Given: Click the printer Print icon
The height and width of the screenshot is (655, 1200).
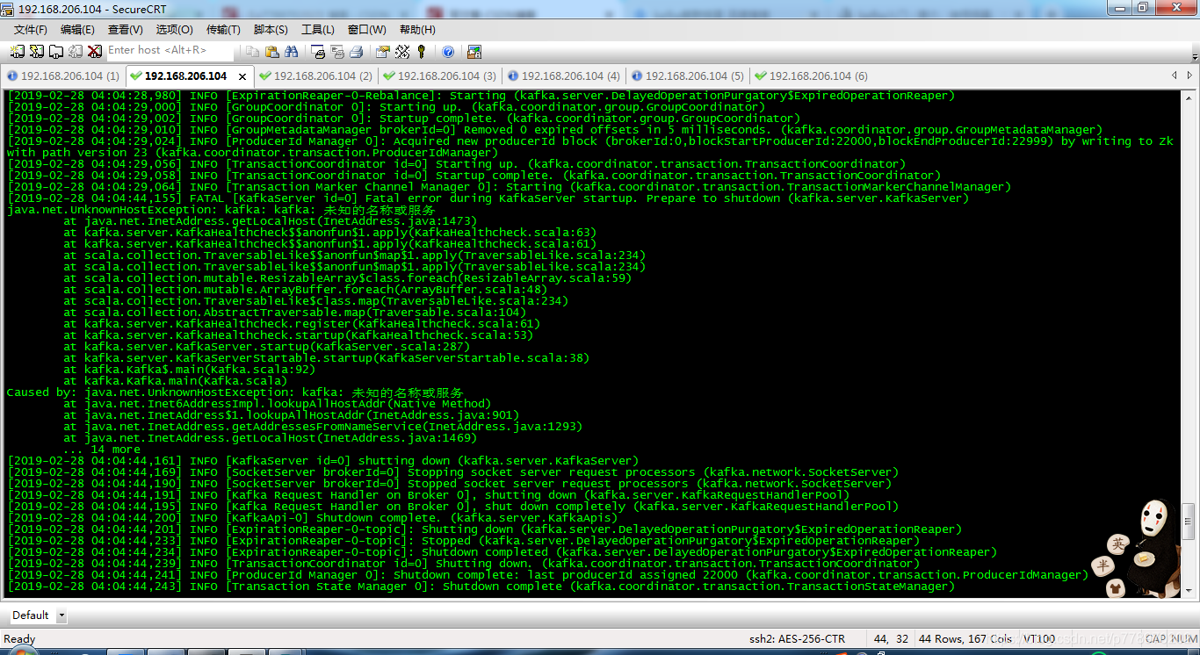Looking at the screenshot, I should (356, 51).
